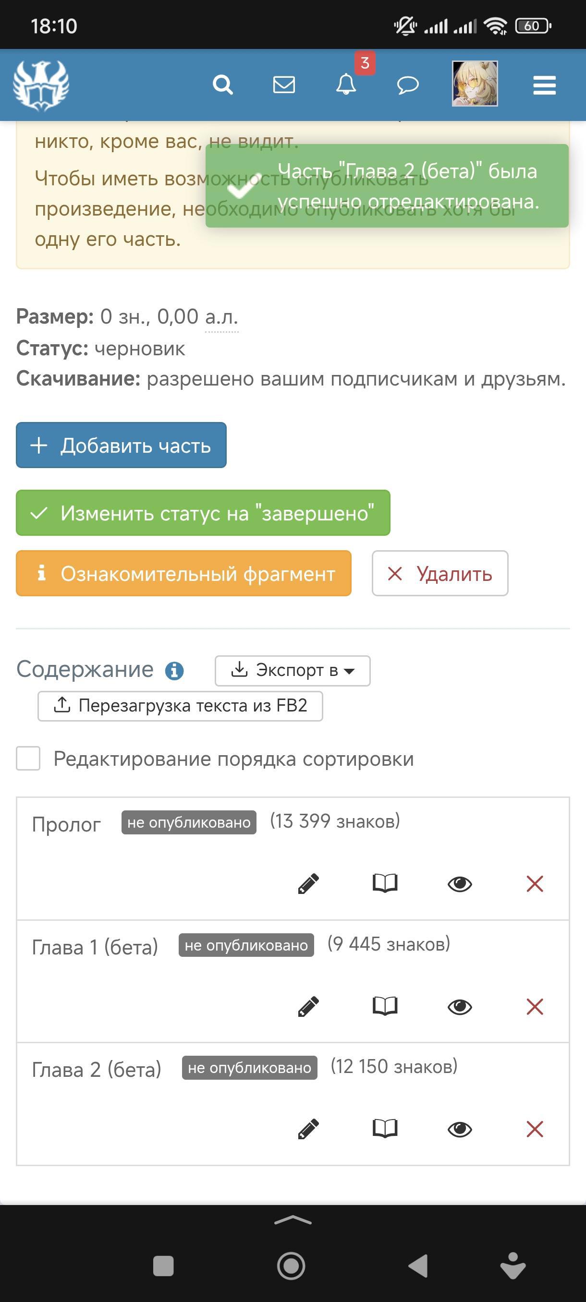
Task: Click Изменить статус на "завершено" button
Action: 203,513
